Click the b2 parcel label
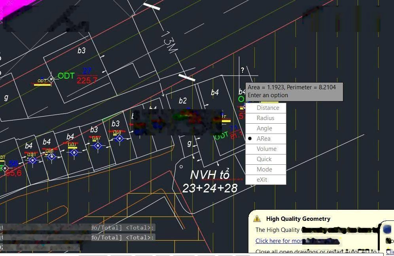The height and width of the screenshot is (256, 394). 182,101
